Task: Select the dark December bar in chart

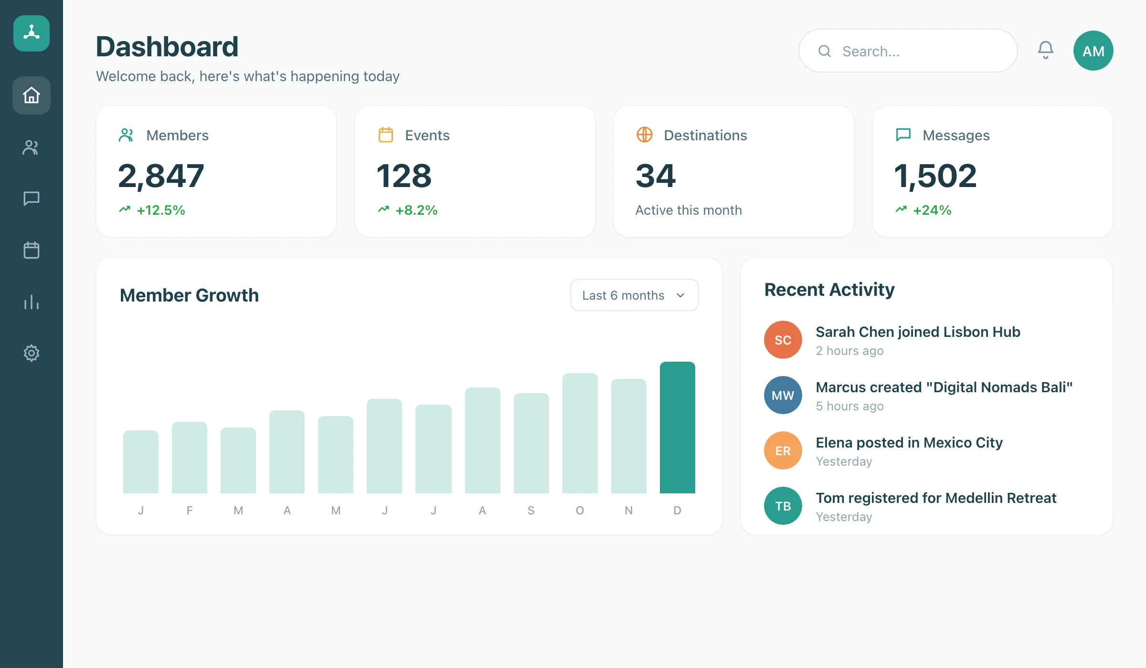Action: [678, 428]
